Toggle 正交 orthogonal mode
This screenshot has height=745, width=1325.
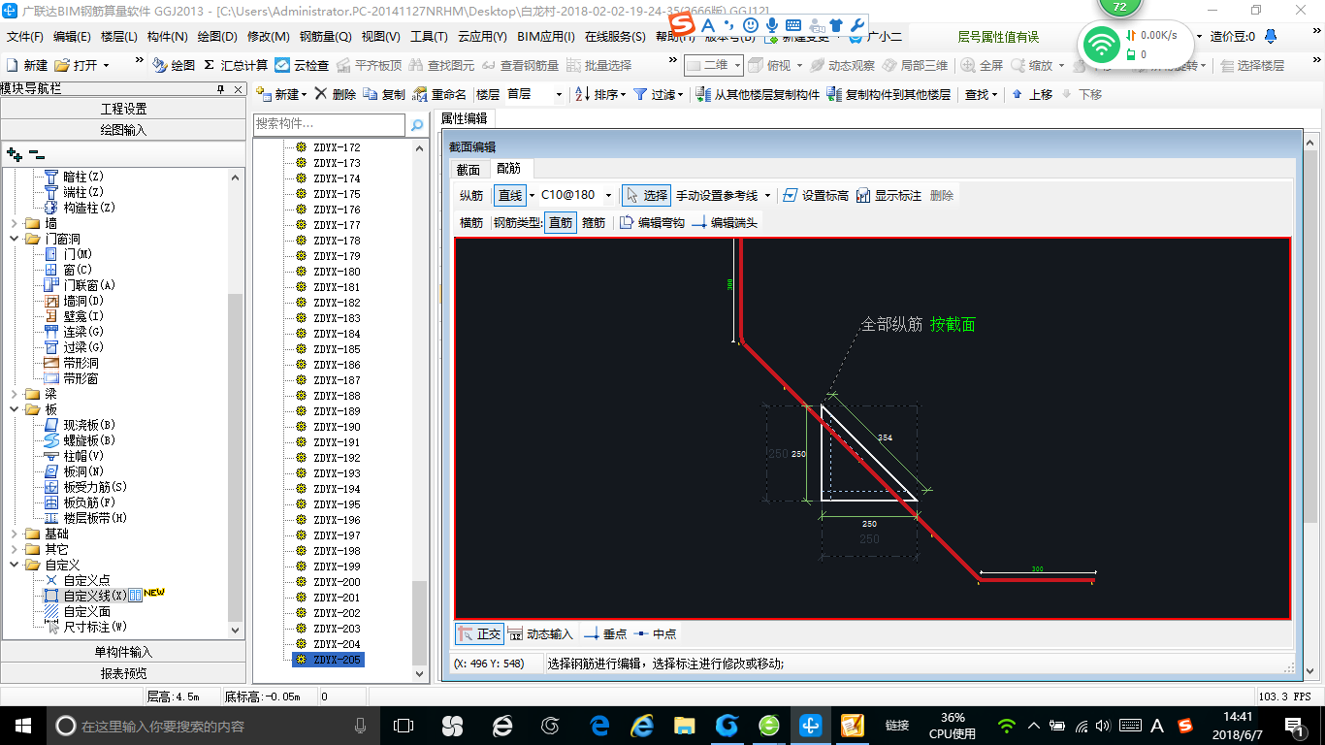coord(479,634)
